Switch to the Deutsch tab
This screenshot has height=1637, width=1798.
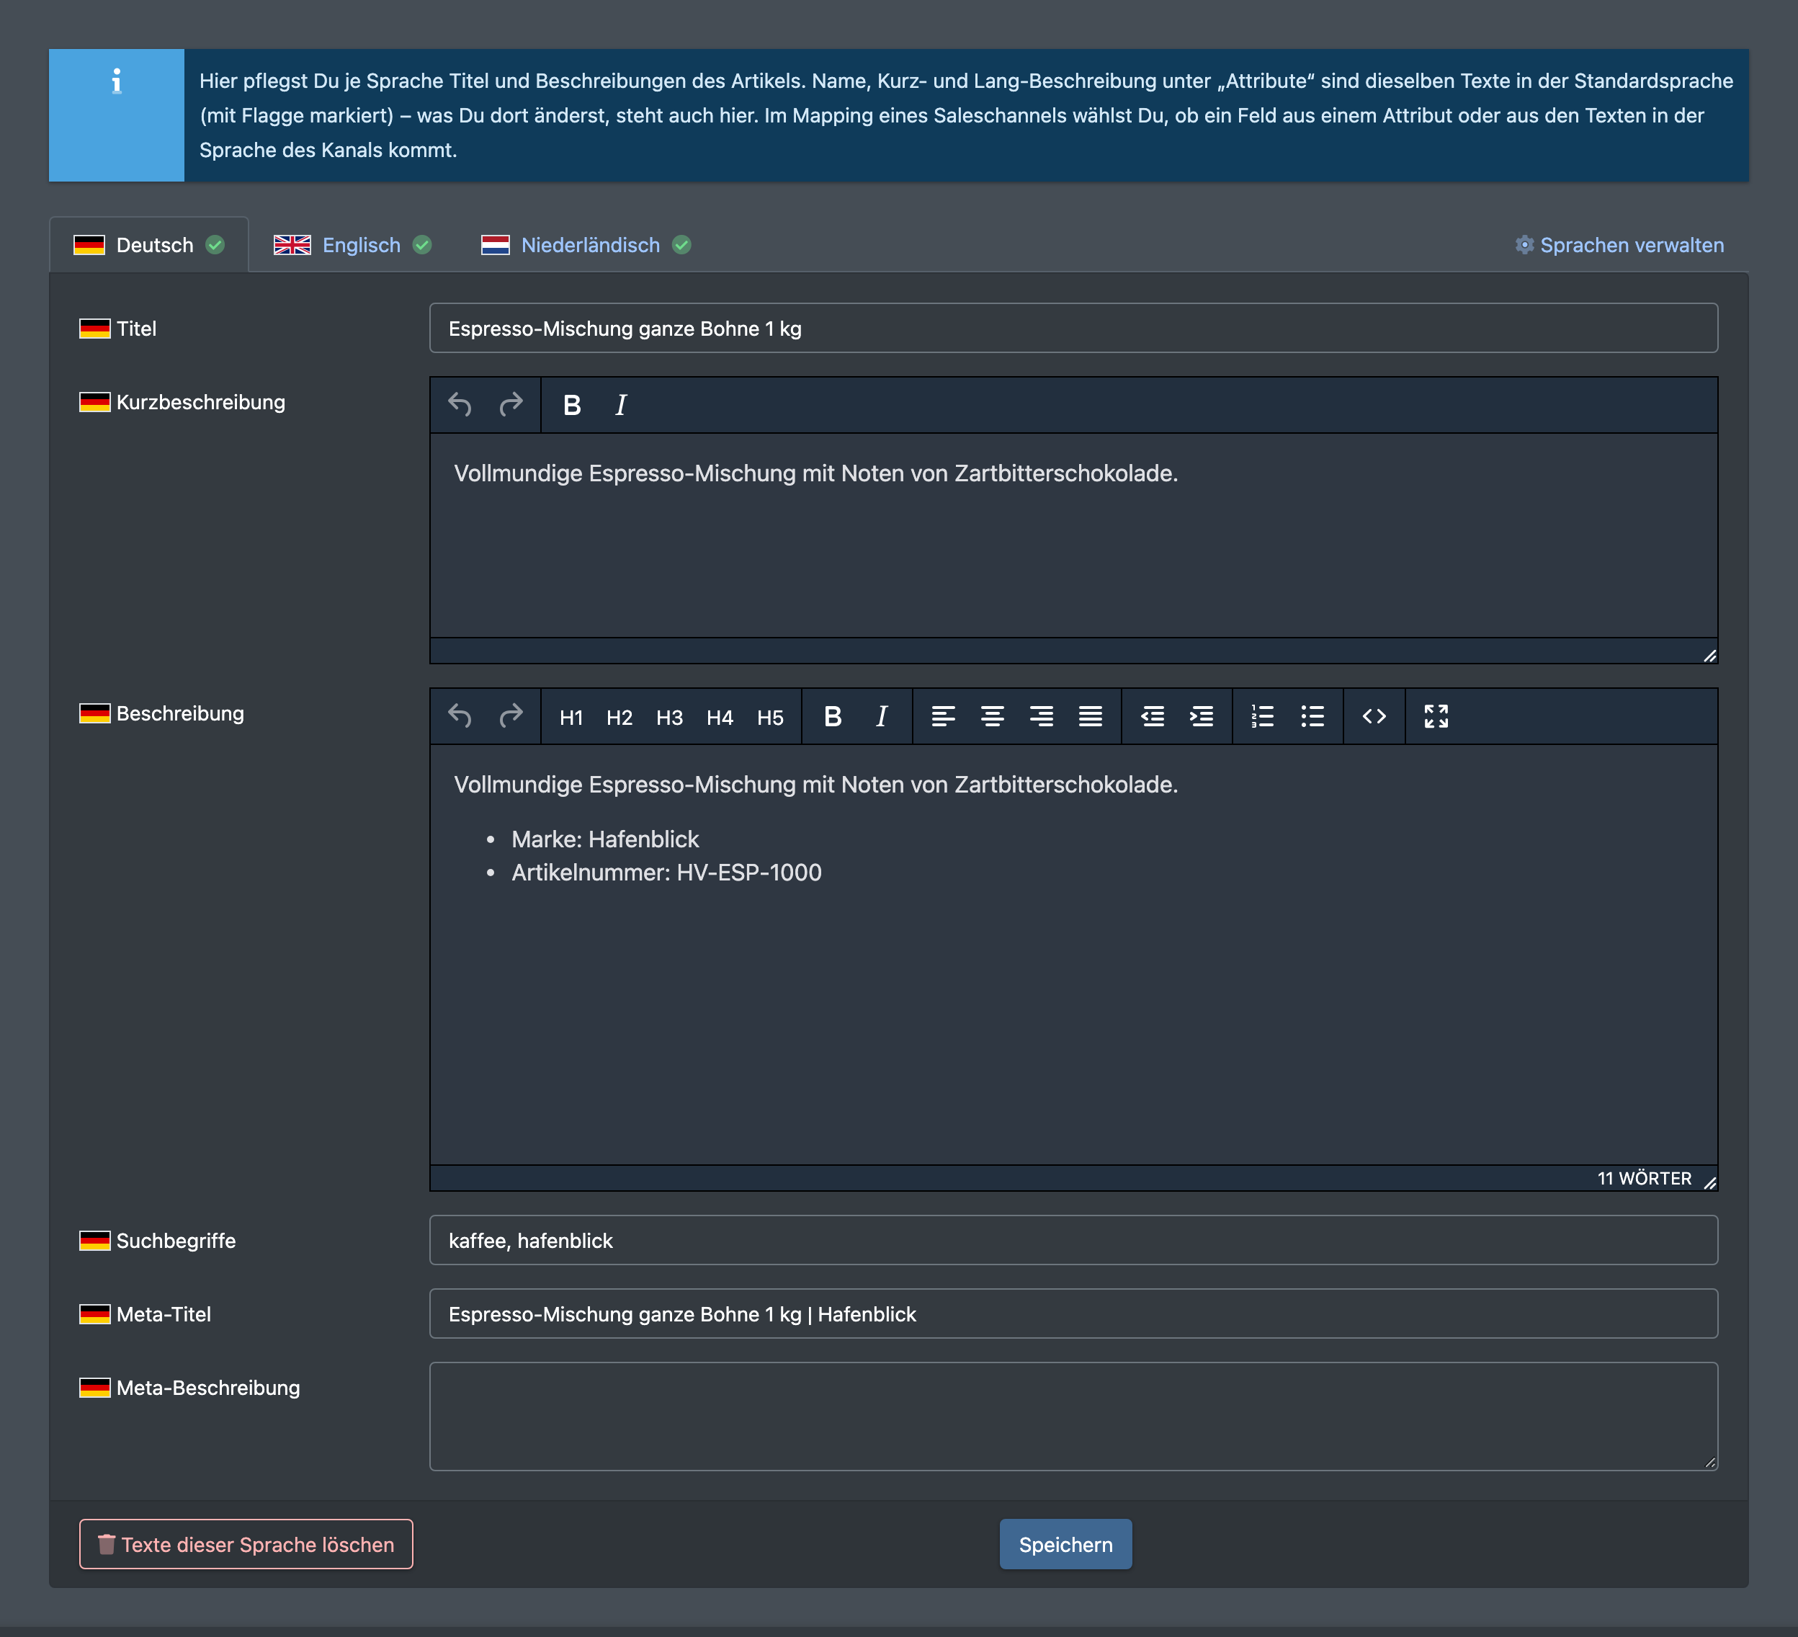coord(149,244)
